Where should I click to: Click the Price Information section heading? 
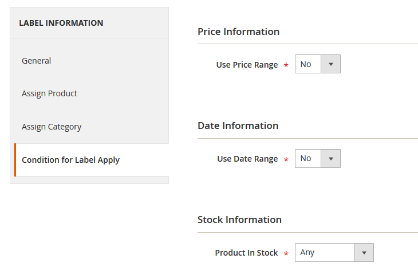click(238, 32)
